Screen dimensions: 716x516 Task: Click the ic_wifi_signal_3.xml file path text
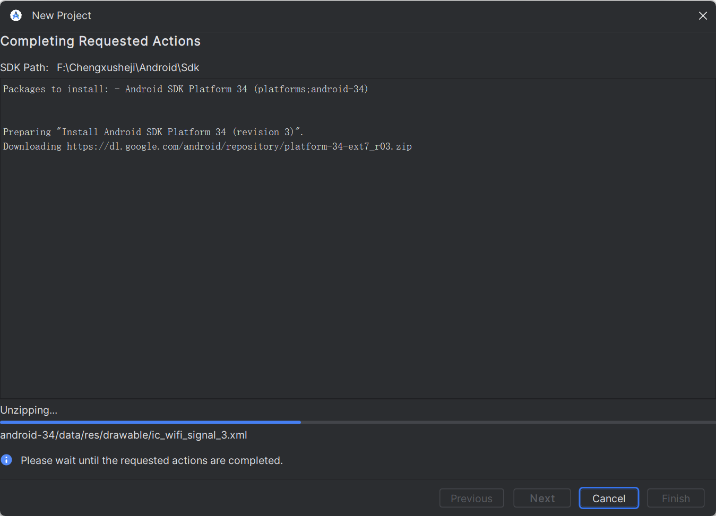click(124, 435)
